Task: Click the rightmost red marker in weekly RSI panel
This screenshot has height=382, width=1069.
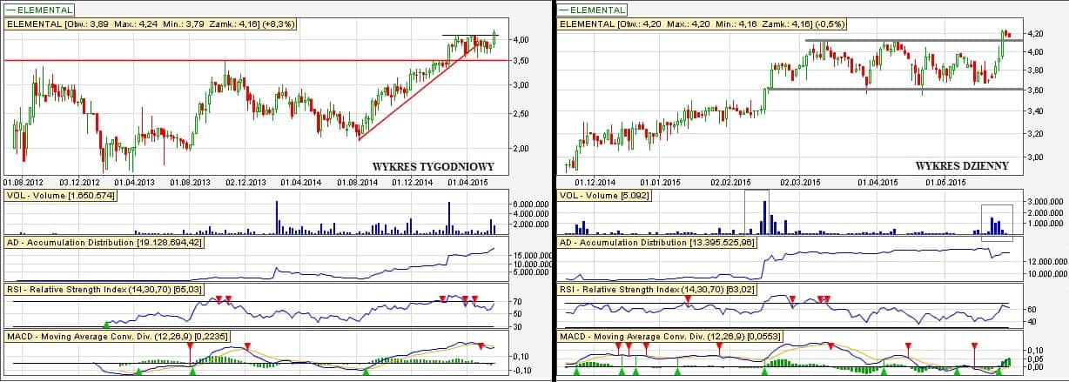Action: (474, 298)
